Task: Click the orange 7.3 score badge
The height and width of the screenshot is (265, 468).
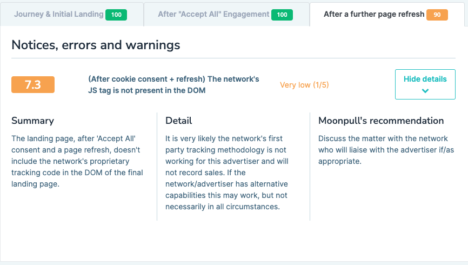Action: click(33, 85)
